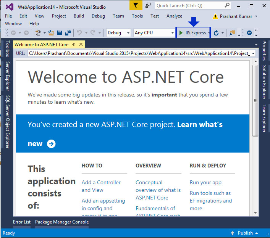This screenshot has width=270, height=238.
Task: Click the Open File folder icon
Action: tap(51, 33)
